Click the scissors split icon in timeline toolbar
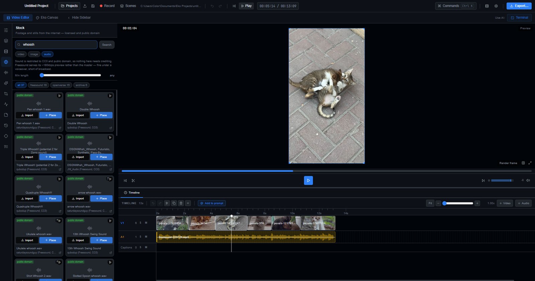535x281 pixels. click(x=167, y=203)
